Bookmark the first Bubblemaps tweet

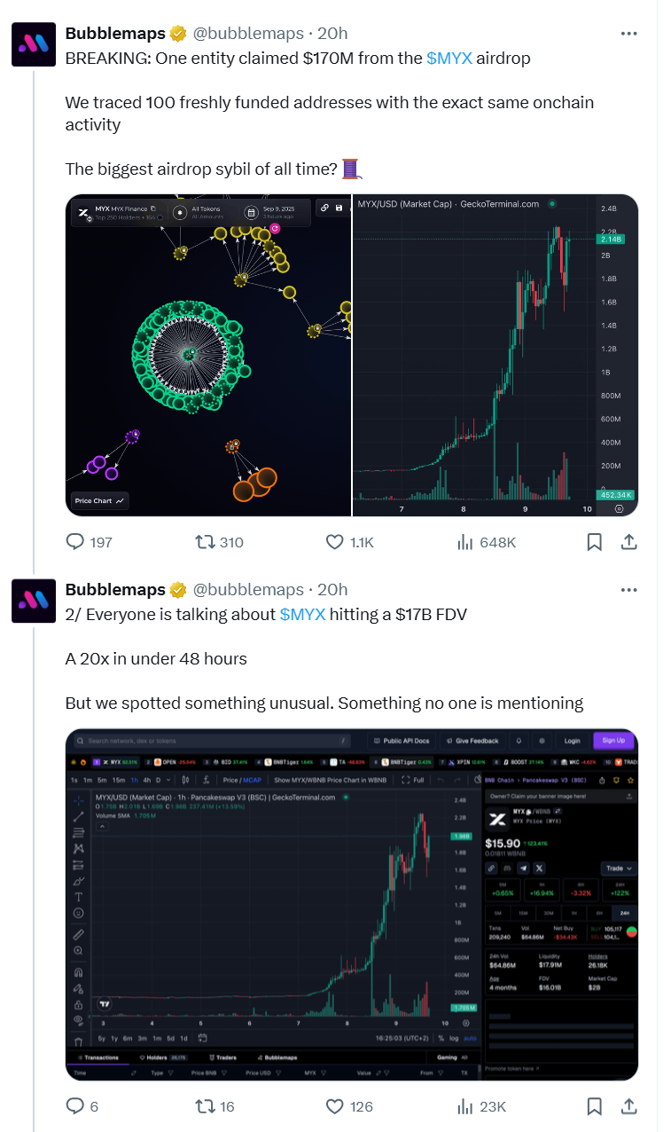point(595,542)
